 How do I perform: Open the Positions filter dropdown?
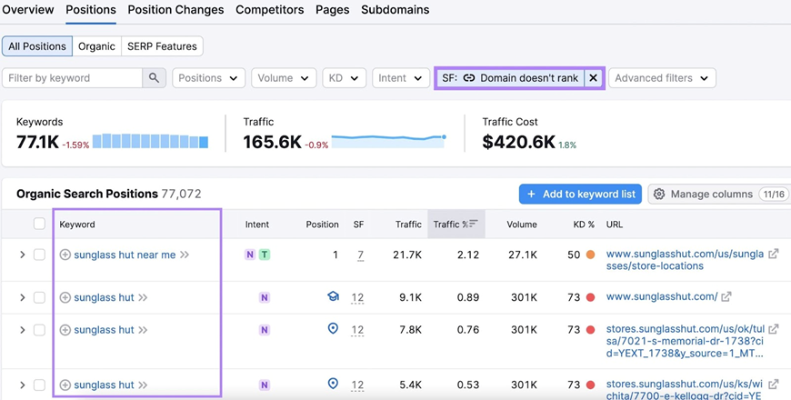(208, 78)
